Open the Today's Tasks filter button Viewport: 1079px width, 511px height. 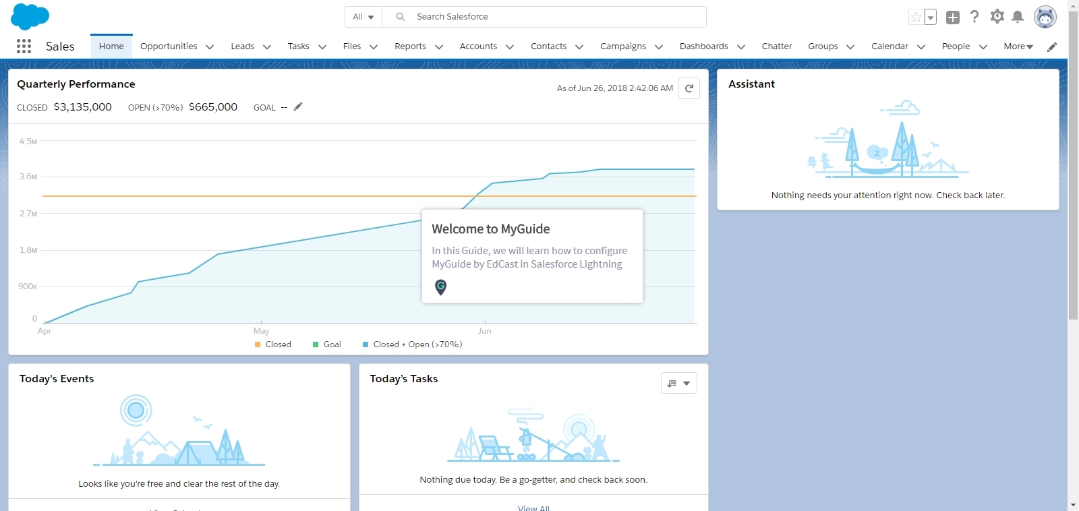click(679, 383)
